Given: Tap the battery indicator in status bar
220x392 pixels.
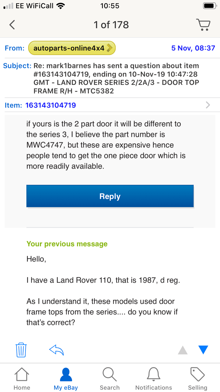Looking at the screenshot, I should [210, 6].
